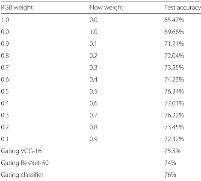The height and width of the screenshot is (181, 201).
Task: Click the 73.45% accuracy value
Action: [174, 127]
